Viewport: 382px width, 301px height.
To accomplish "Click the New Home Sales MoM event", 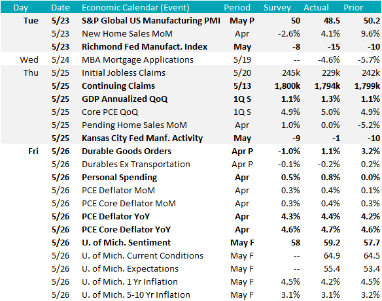I will pyautogui.click(x=127, y=33).
